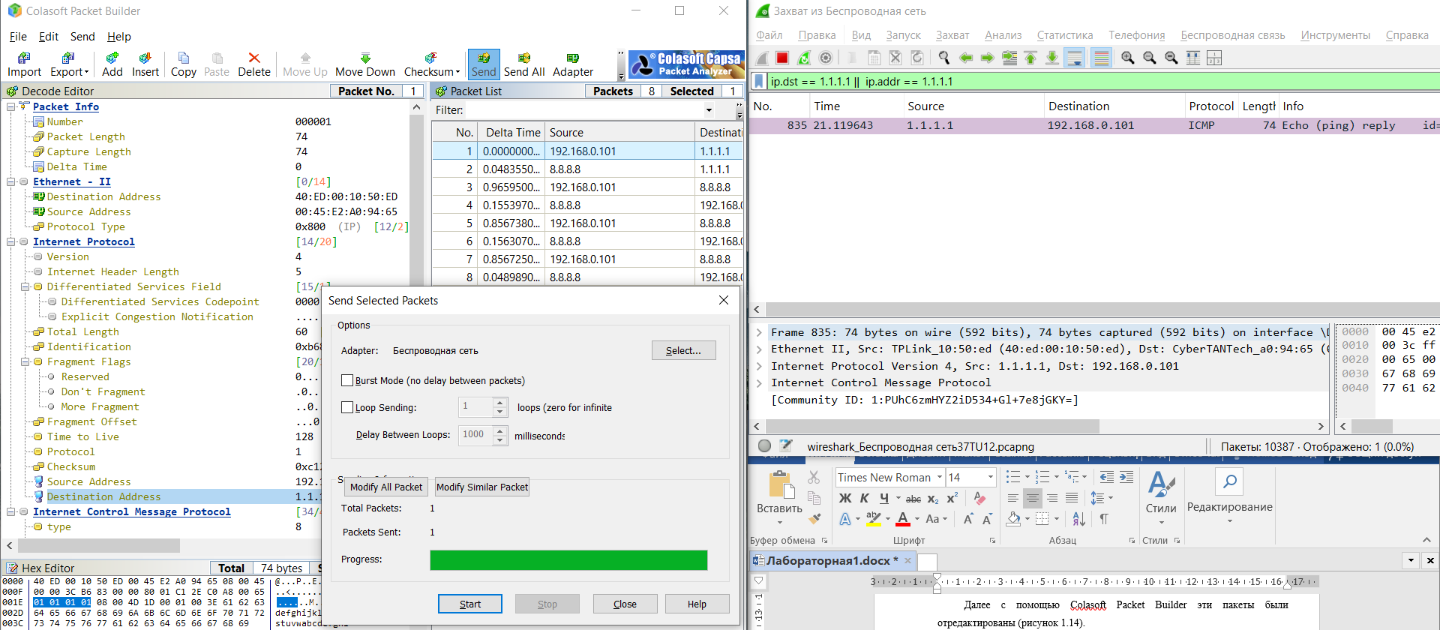This screenshot has width=1440, height=630.
Task: Click Modify All Packet button
Action: click(386, 487)
